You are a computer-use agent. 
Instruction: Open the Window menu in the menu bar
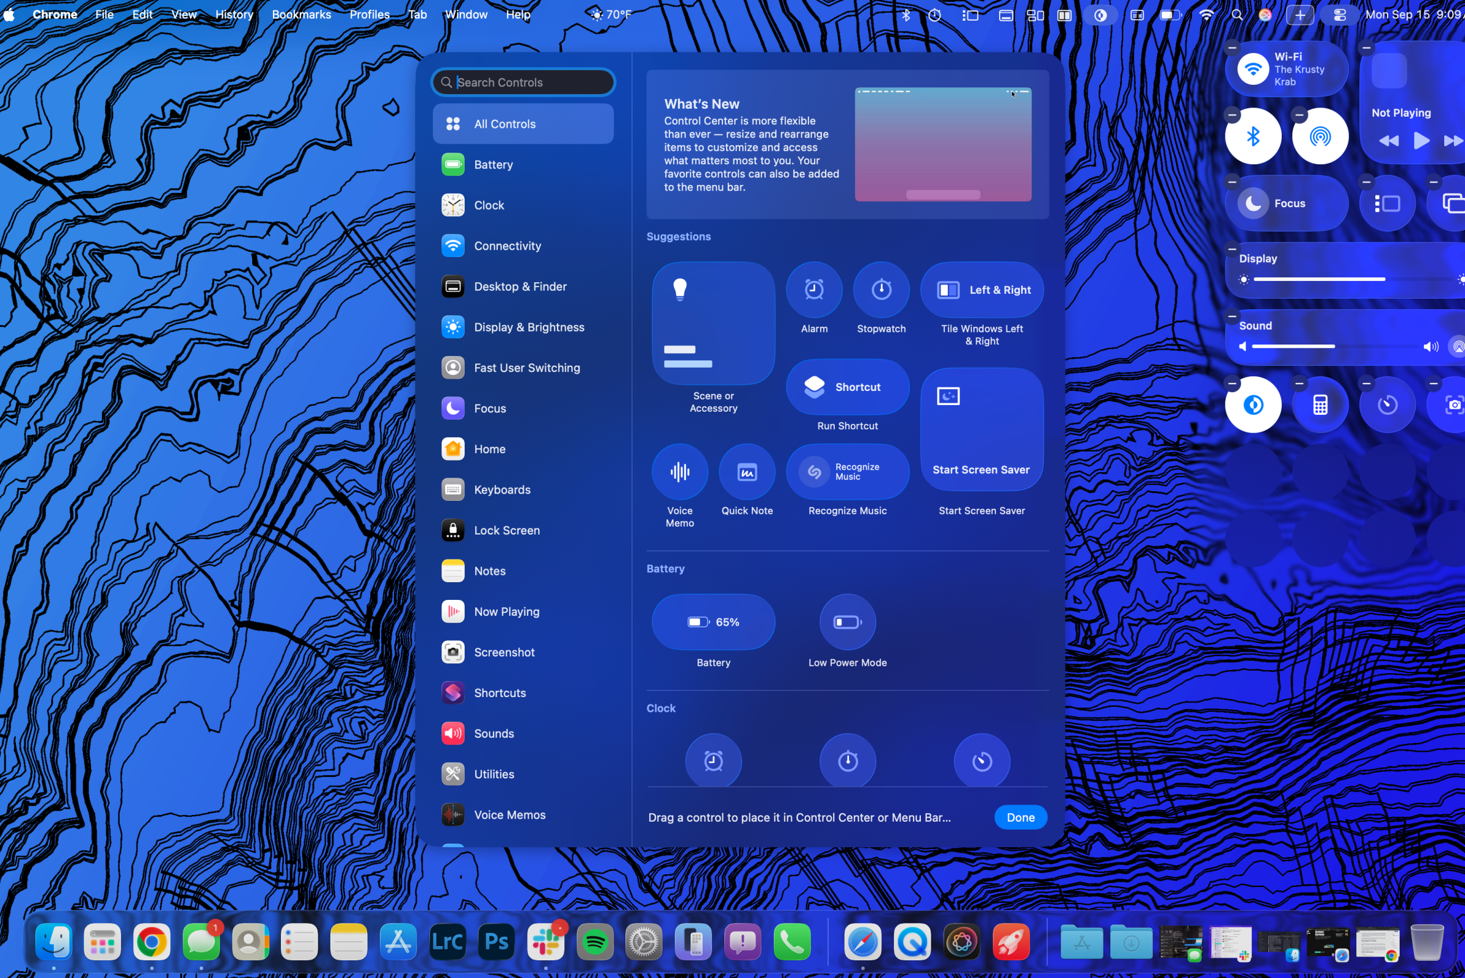tap(466, 14)
